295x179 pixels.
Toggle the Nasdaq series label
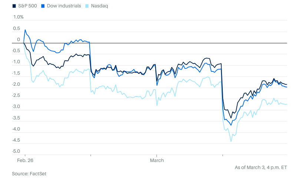[x=100, y=6]
